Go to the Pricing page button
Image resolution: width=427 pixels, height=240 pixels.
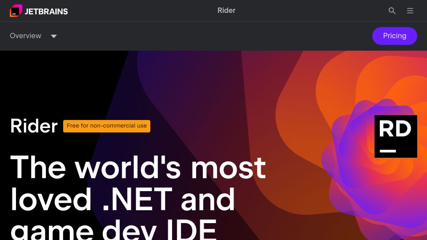click(x=395, y=36)
